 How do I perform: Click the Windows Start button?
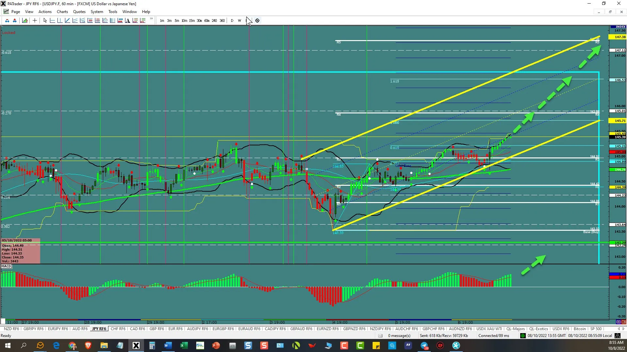(x=8, y=345)
